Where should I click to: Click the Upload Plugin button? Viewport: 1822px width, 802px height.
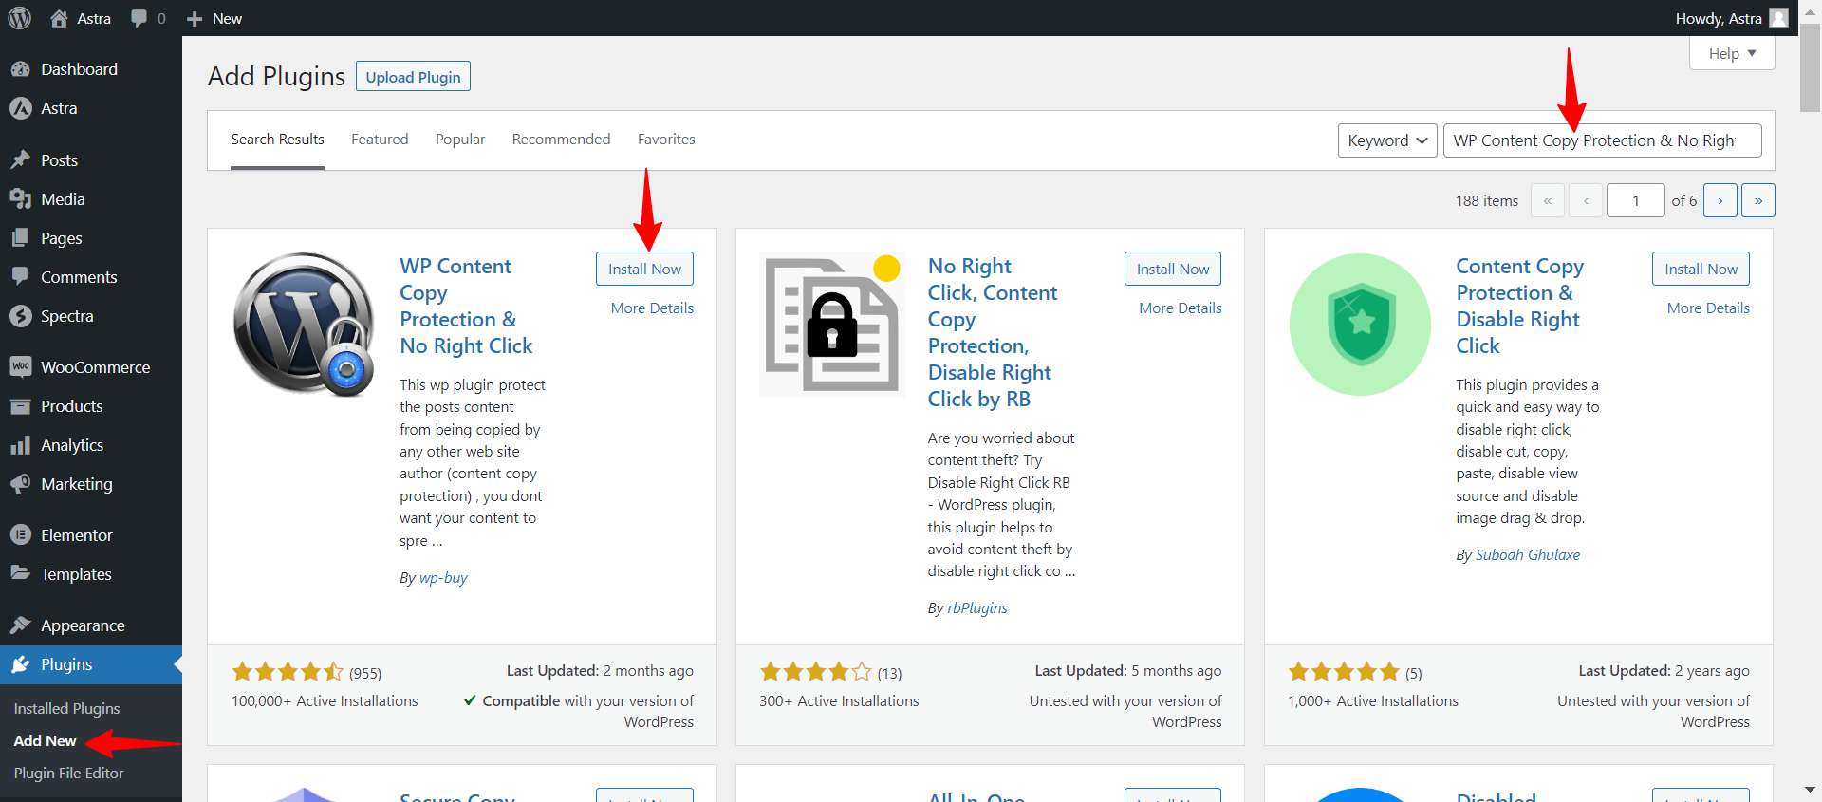(413, 77)
